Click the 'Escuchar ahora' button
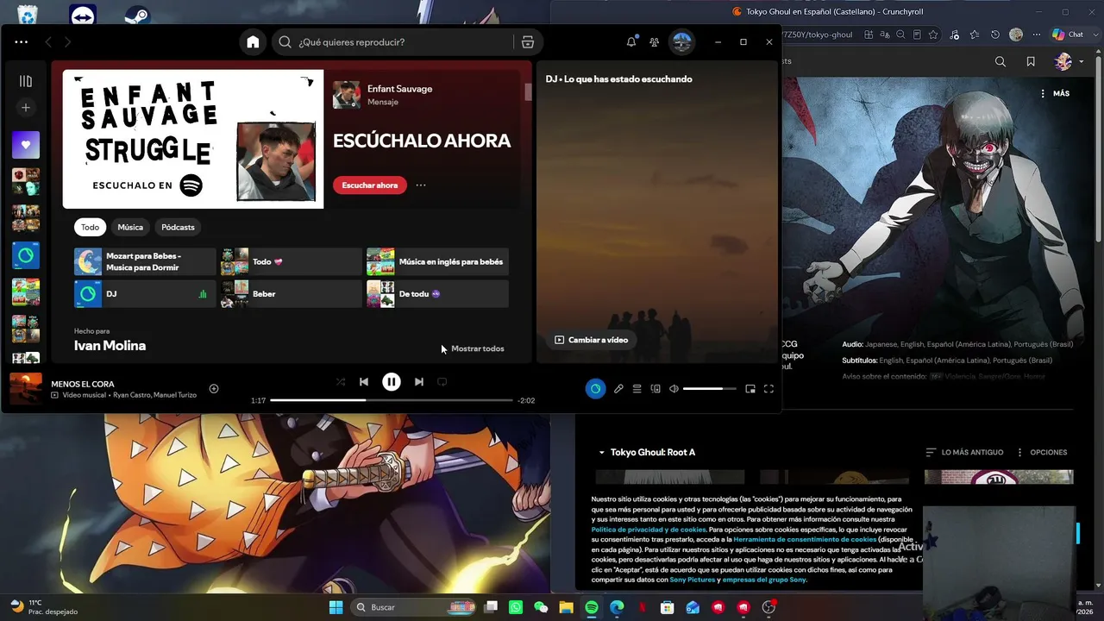Screen dimensions: 1104x621 click(370, 185)
